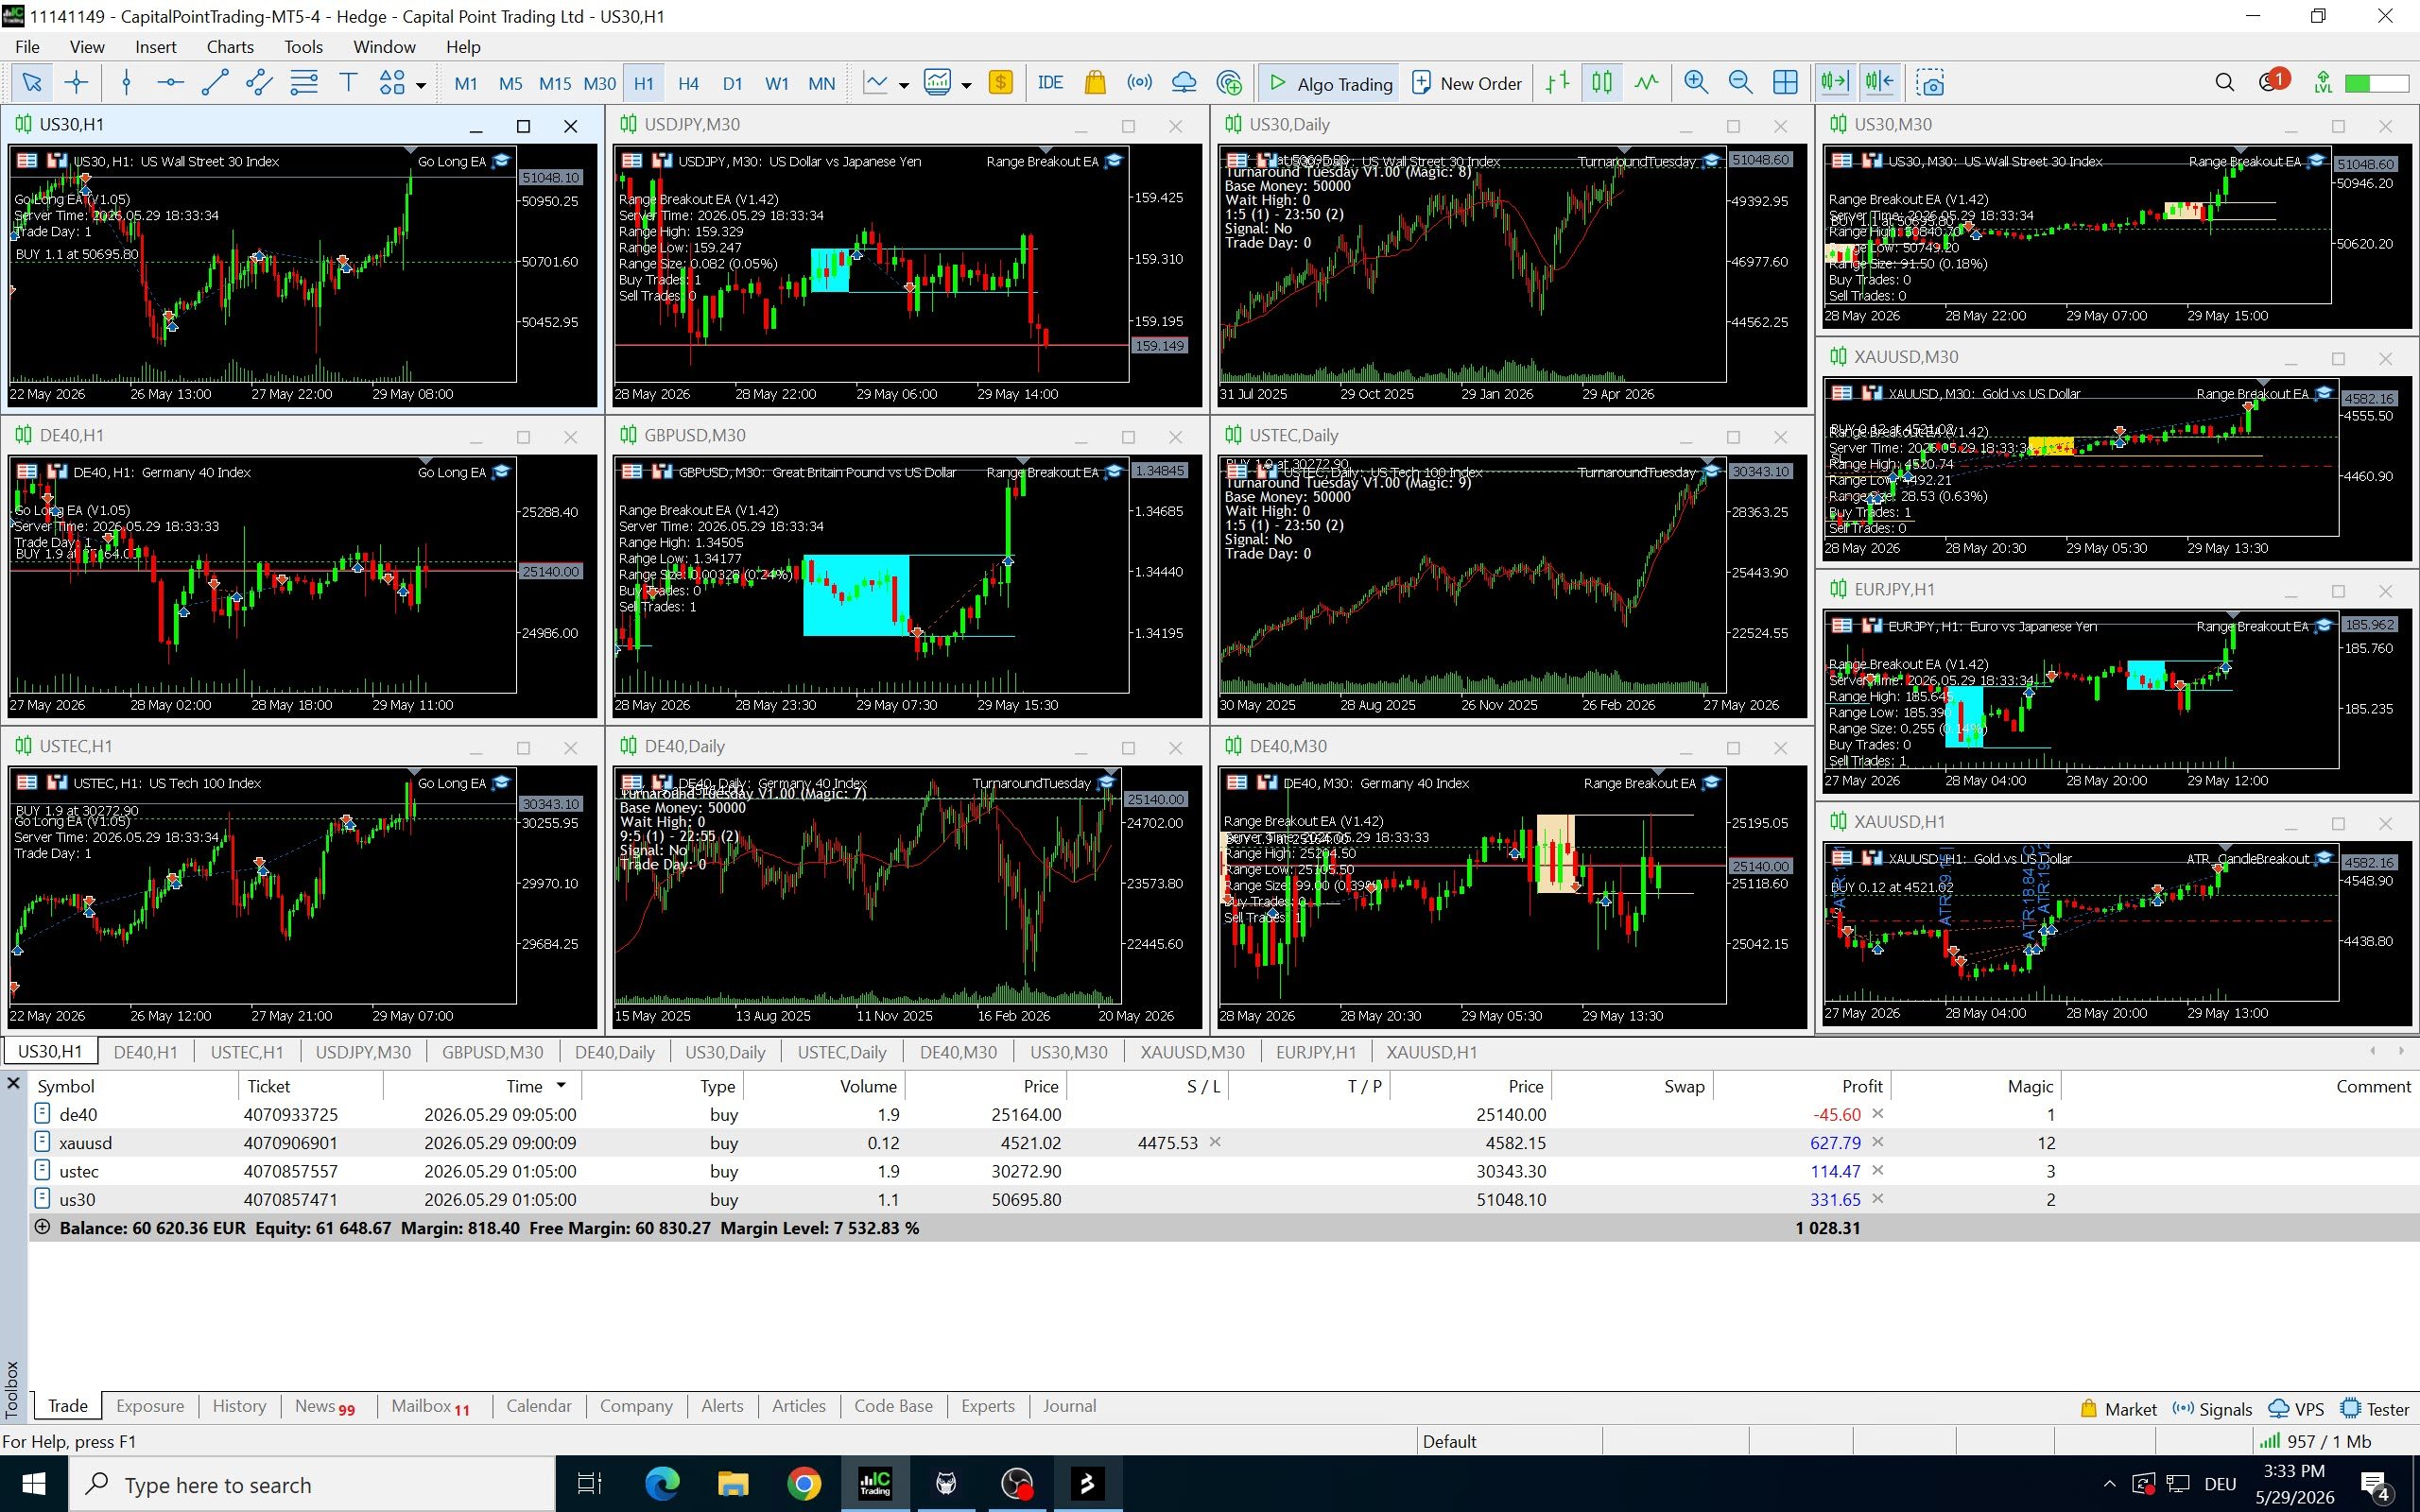
Task: Open Market link in Toolbox footer
Action: coord(2118,1409)
